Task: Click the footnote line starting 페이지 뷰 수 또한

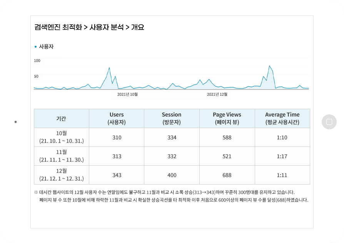Action: point(174,200)
